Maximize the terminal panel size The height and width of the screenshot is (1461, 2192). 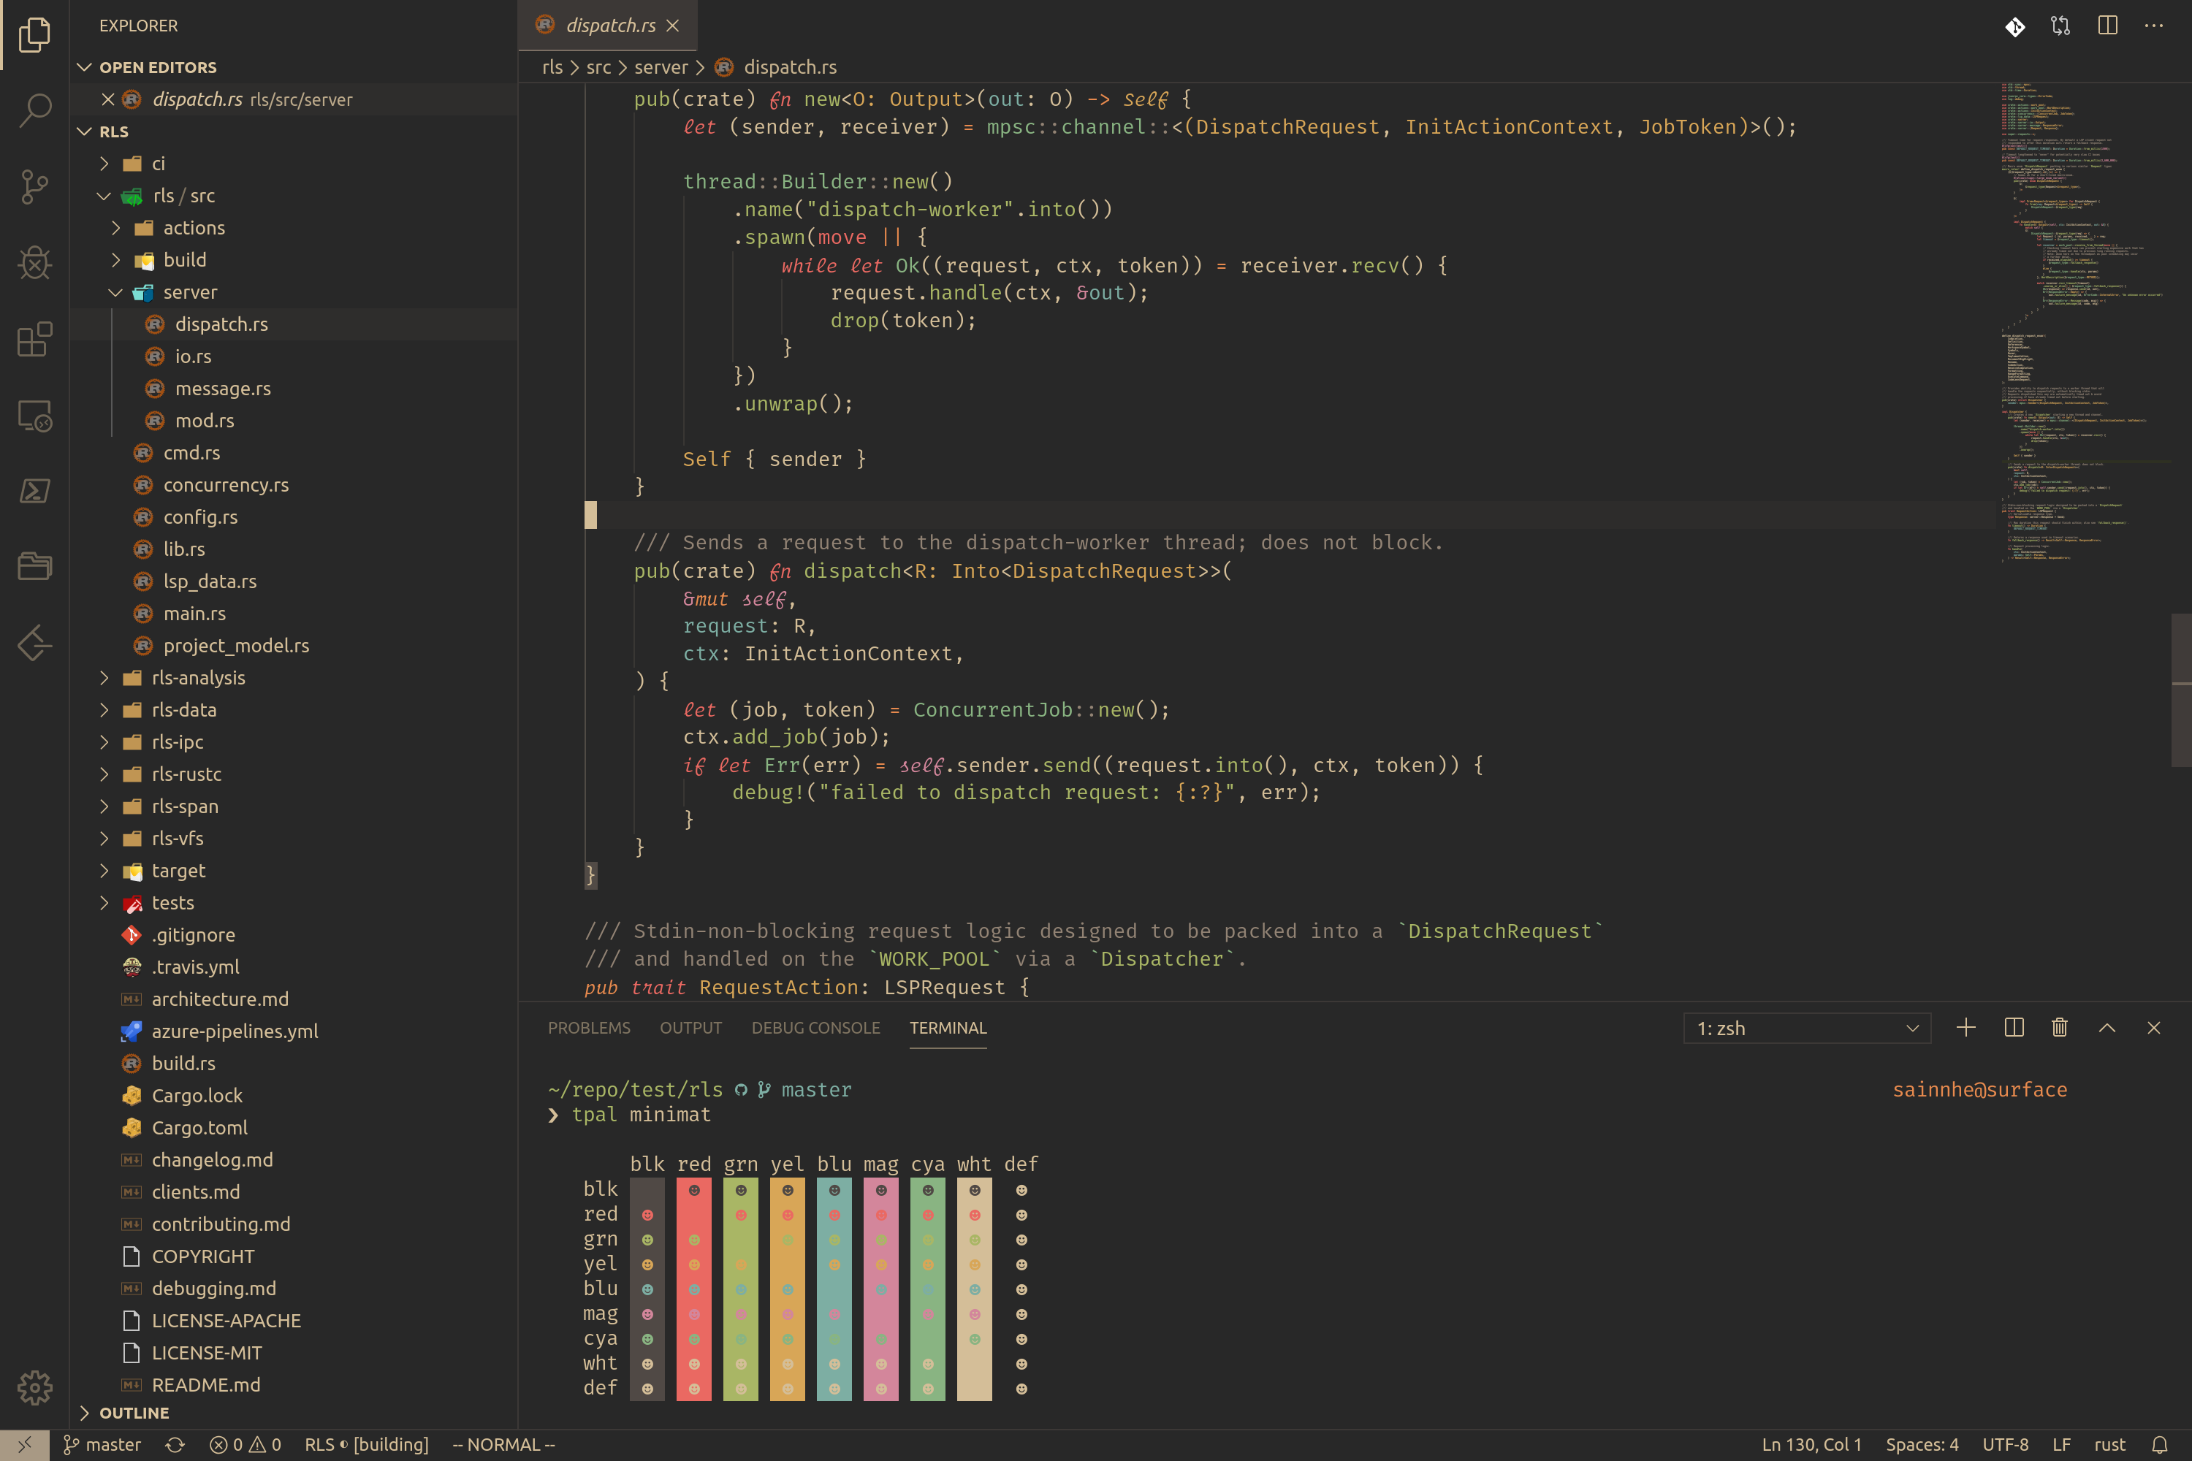coord(2107,1028)
